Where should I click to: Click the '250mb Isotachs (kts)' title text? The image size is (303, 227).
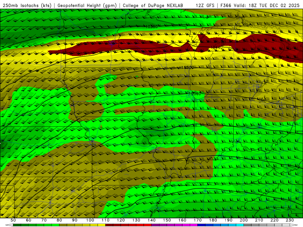[x=27, y=5]
